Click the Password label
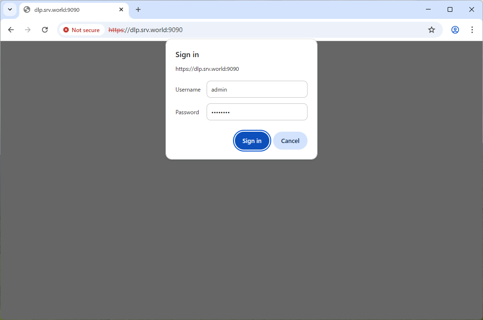 click(x=187, y=112)
